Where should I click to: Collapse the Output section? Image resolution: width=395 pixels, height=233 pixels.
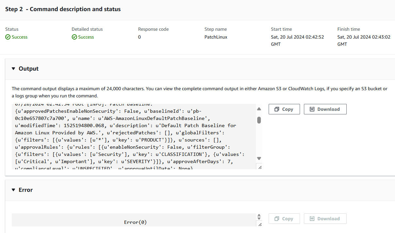(13, 69)
